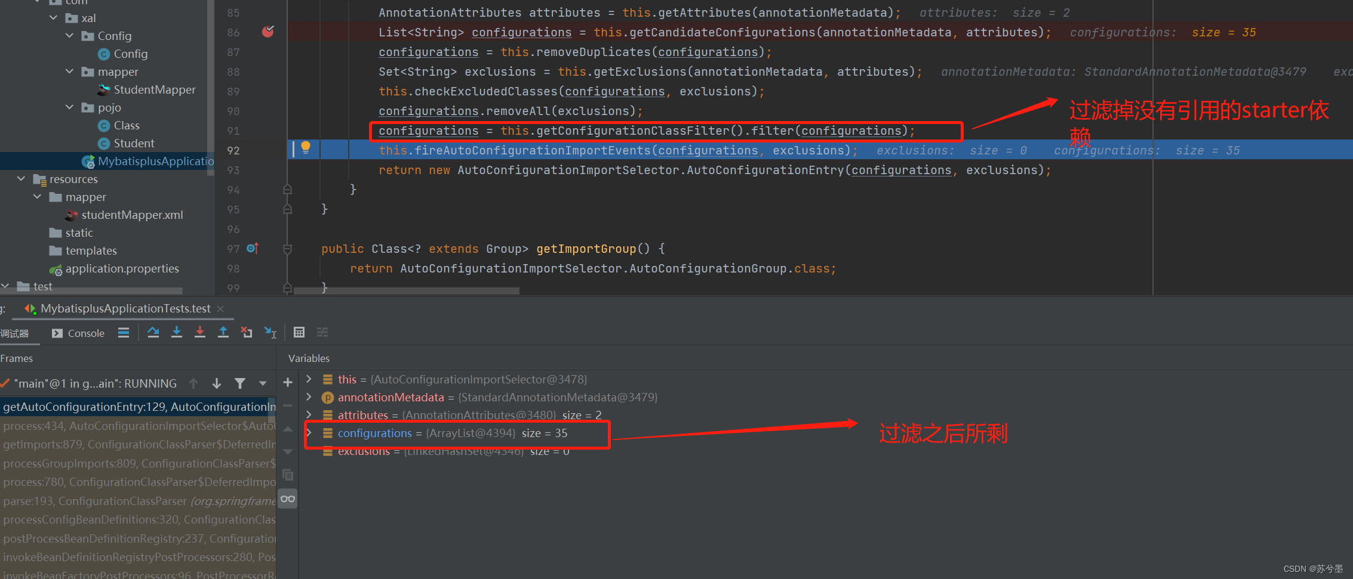The image size is (1353, 579).
Task: Expand the annotationMetadata variable entry
Action: coord(309,397)
